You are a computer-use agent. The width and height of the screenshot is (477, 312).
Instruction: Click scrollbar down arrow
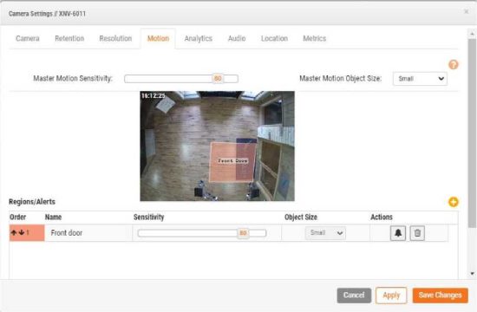(x=472, y=273)
